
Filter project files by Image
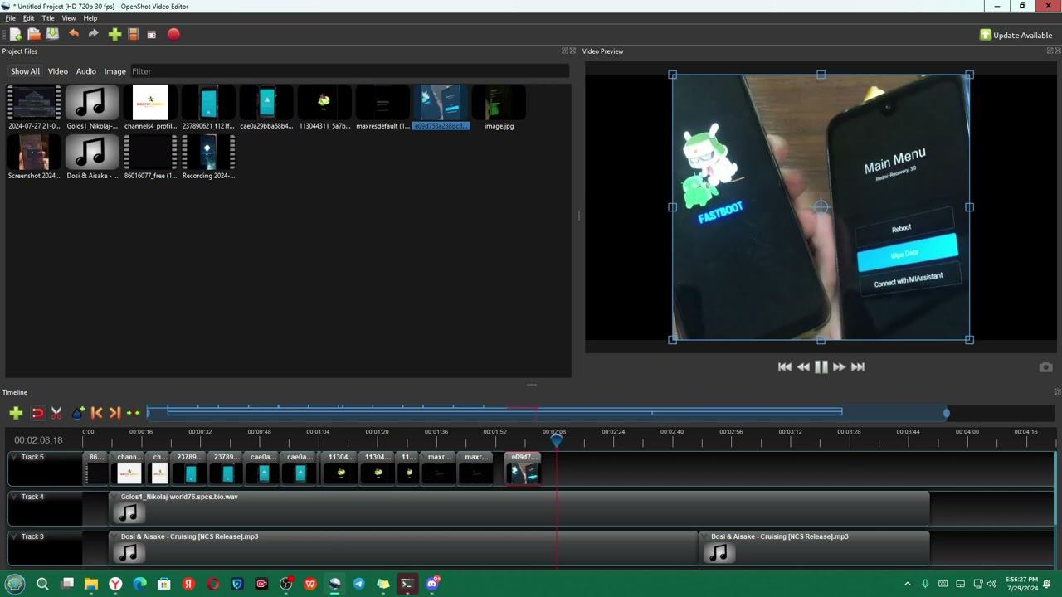[115, 71]
